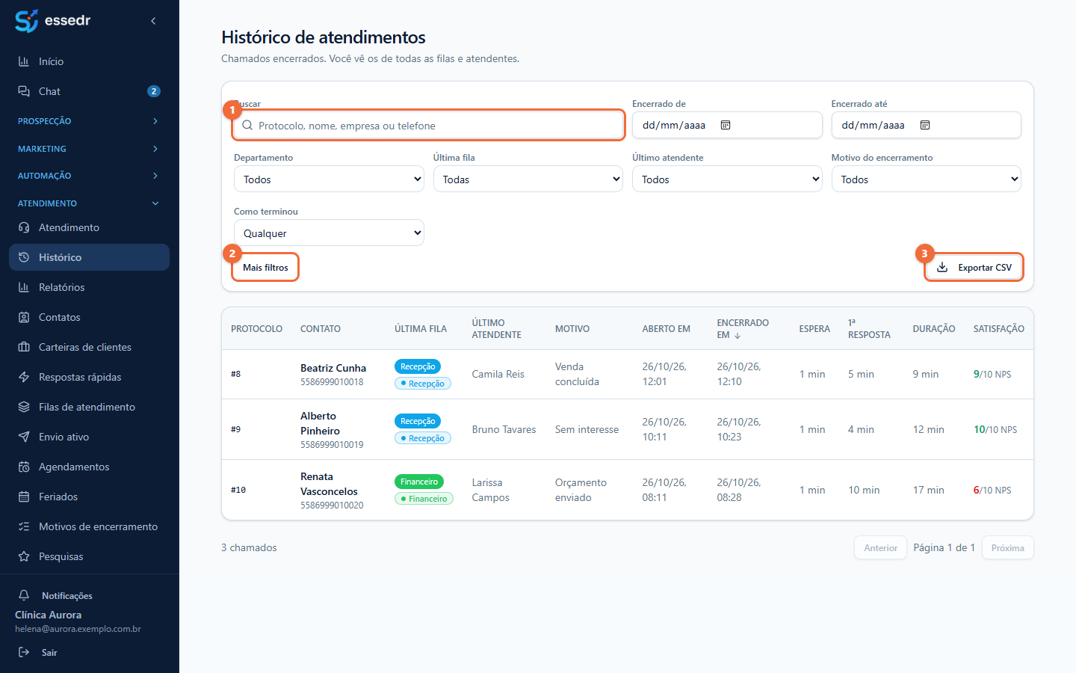Click the Anterior pagination button
1076x673 pixels.
880,548
